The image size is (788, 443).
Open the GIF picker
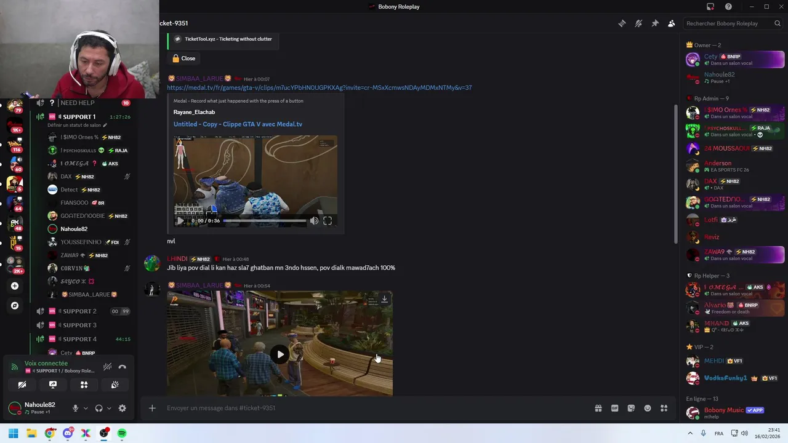pos(614,408)
